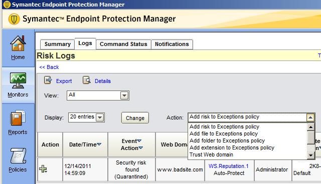Image resolution: width=321 pixels, height=184 pixels.
Task: Open the Display entries dropdown
Action: (x=86, y=117)
